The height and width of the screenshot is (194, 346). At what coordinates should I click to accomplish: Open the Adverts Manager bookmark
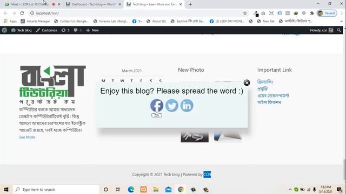pos(35,21)
